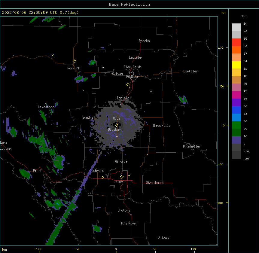Click the yellow diamond marker south of RedDeer
This screenshot has width=259, height=253.
(x=128, y=84)
